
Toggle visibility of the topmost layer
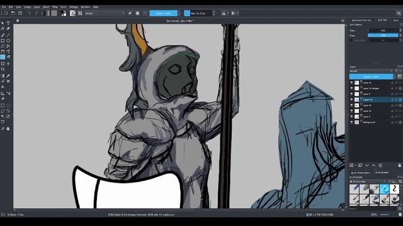pyautogui.click(x=351, y=82)
